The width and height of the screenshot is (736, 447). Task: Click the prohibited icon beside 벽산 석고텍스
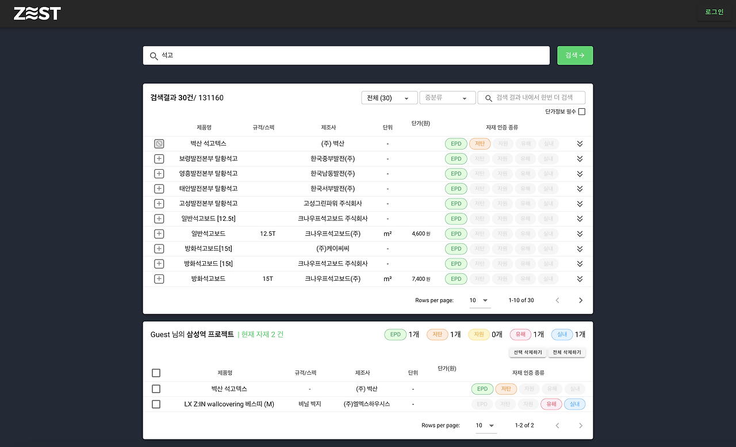click(x=159, y=143)
